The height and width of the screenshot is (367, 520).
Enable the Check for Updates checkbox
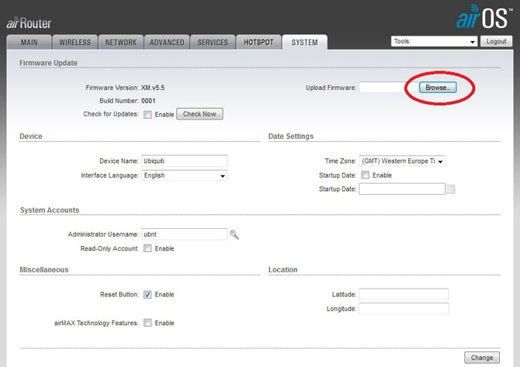point(147,114)
